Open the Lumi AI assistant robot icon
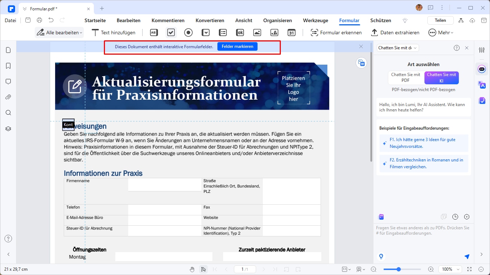The width and height of the screenshot is (490, 275). [482, 69]
